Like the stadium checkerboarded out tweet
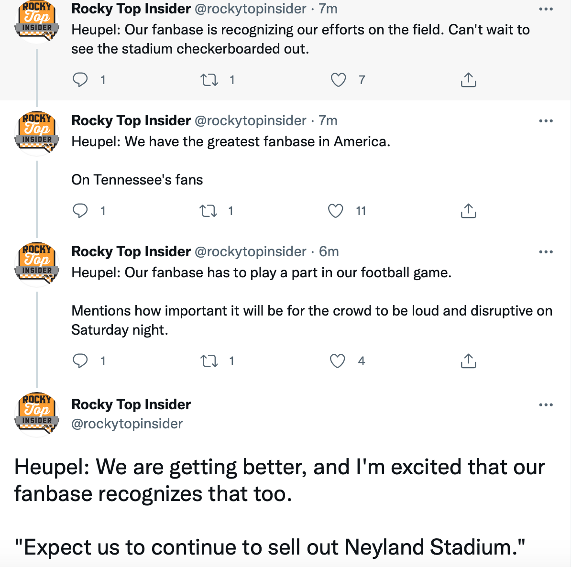The width and height of the screenshot is (571, 567). tap(338, 80)
